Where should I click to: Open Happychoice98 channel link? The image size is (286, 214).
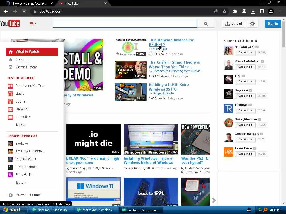[x=163, y=93]
